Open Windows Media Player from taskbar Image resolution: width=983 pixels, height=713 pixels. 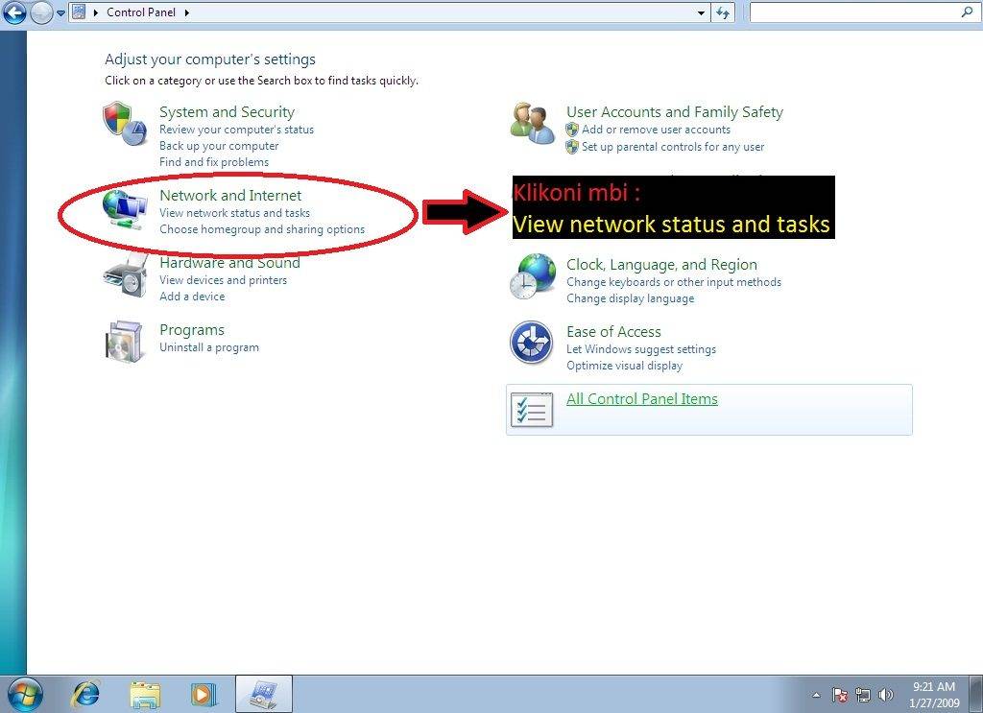tap(204, 694)
